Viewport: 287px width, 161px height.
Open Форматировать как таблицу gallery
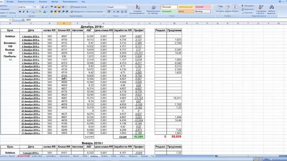coord(153,9)
